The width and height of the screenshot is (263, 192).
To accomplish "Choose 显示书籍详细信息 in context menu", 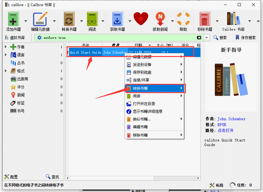I will click(x=154, y=111).
